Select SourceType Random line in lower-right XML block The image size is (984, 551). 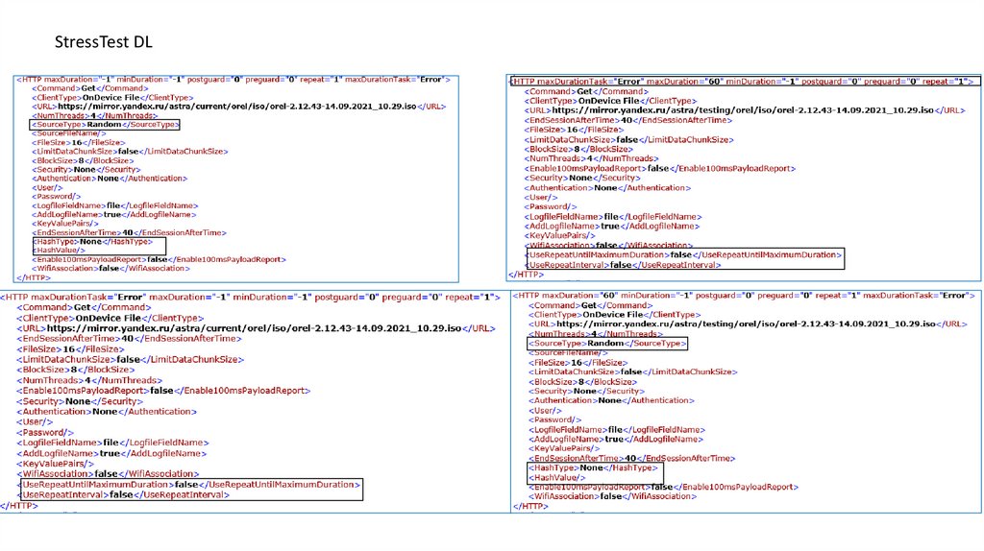coord(607,344)
